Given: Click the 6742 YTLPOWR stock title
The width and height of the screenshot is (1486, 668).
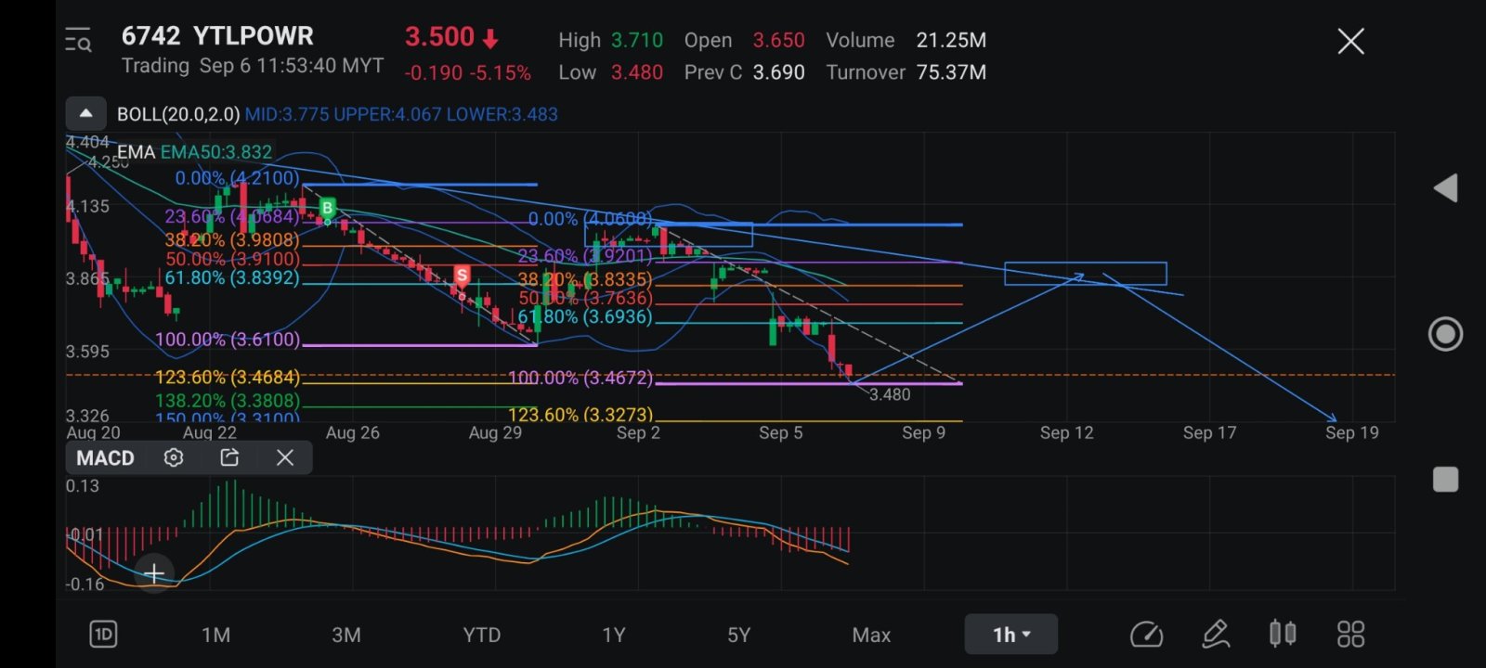Looking at the screenshot, I should point(217,36).
